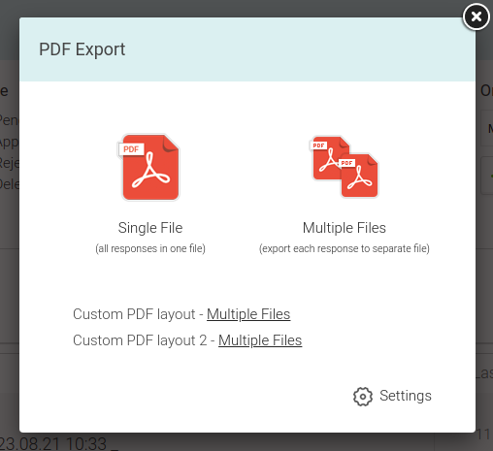Click the PDF badge on single file icon

[x=131, y=149]
